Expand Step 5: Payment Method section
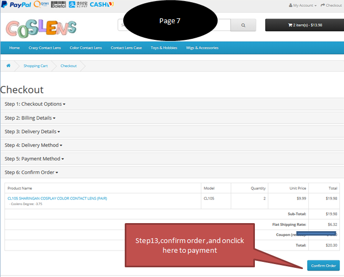 point(34,159)
